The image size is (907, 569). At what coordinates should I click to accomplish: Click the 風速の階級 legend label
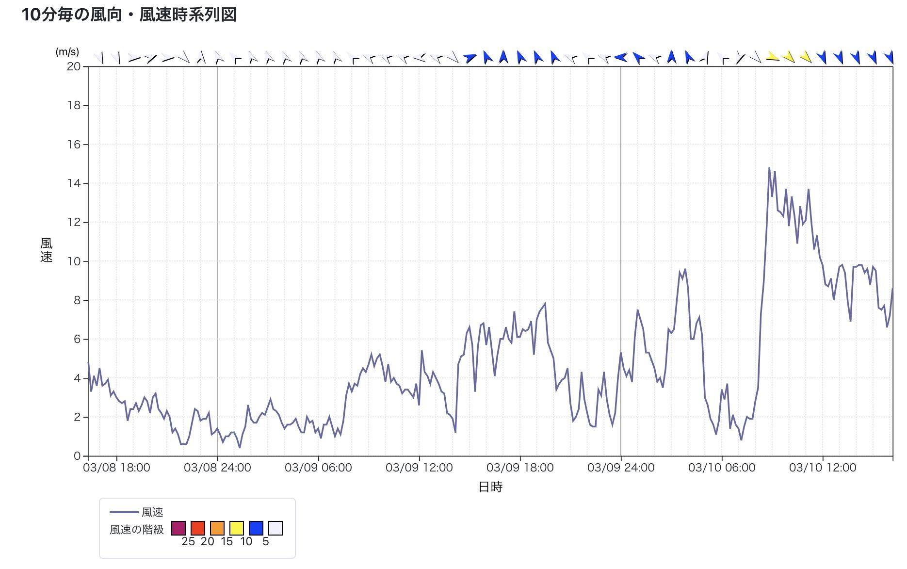coord(137,529)
